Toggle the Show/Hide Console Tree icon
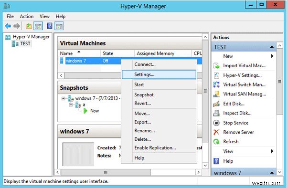The image size is (287, 188). coord(38,26)
